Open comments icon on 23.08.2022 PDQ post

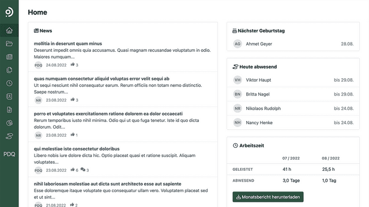pos(83,170)
